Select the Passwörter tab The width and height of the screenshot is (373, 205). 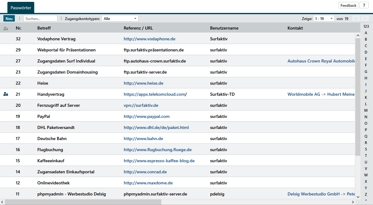pos(21,8)
